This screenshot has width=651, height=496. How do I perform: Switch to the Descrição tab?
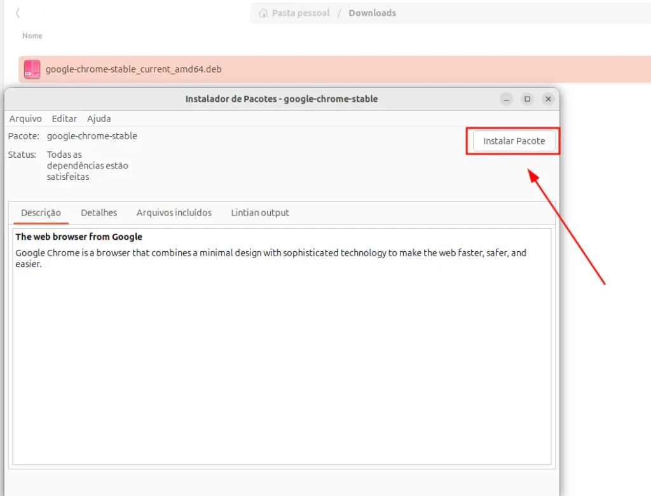coord(41,212)
